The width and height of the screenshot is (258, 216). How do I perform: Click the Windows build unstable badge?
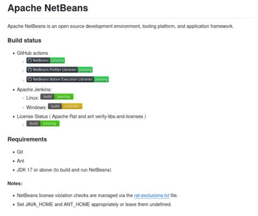(x=65, y=106)
